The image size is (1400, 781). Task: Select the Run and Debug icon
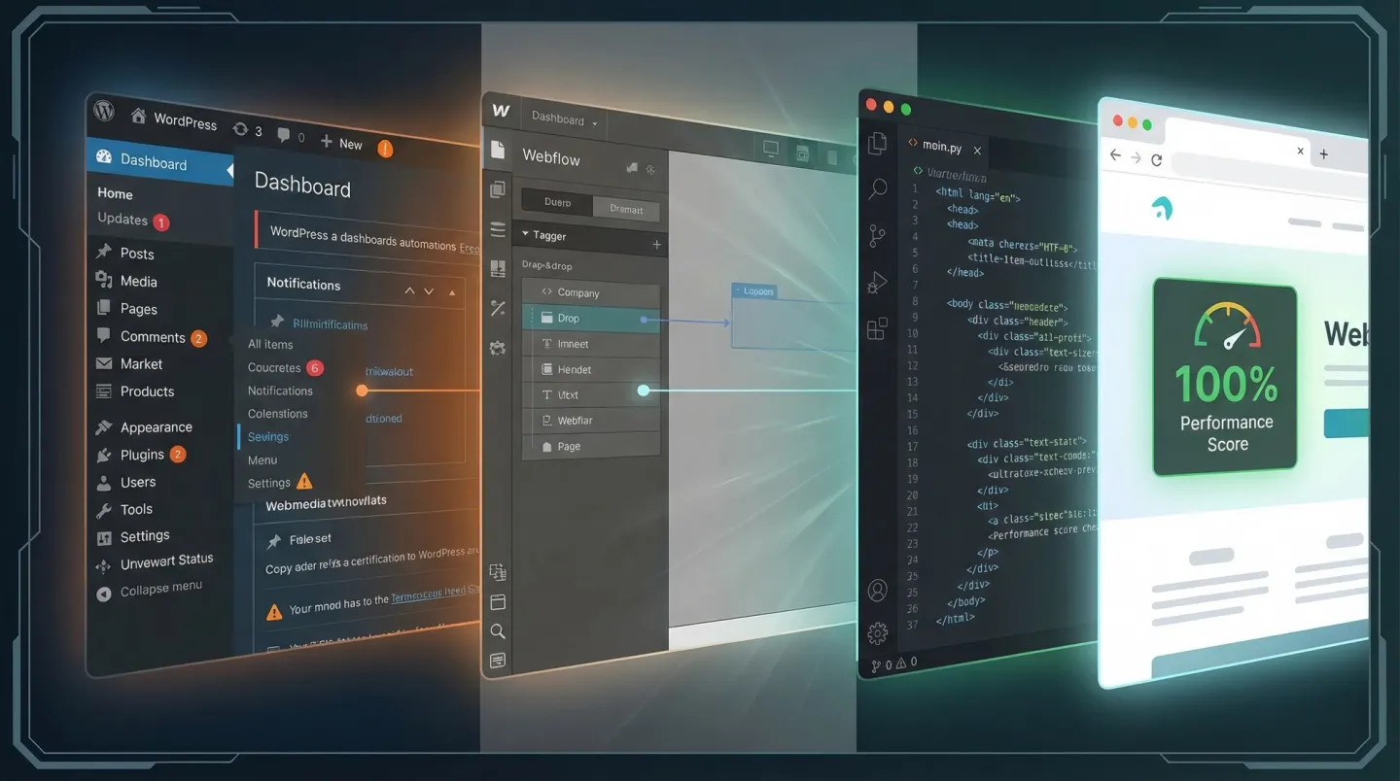coord(877,283)
